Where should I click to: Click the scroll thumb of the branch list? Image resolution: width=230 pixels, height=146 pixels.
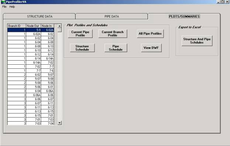coord(59,30)
